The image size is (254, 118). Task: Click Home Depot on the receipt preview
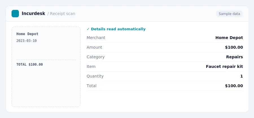click(27, 34)
